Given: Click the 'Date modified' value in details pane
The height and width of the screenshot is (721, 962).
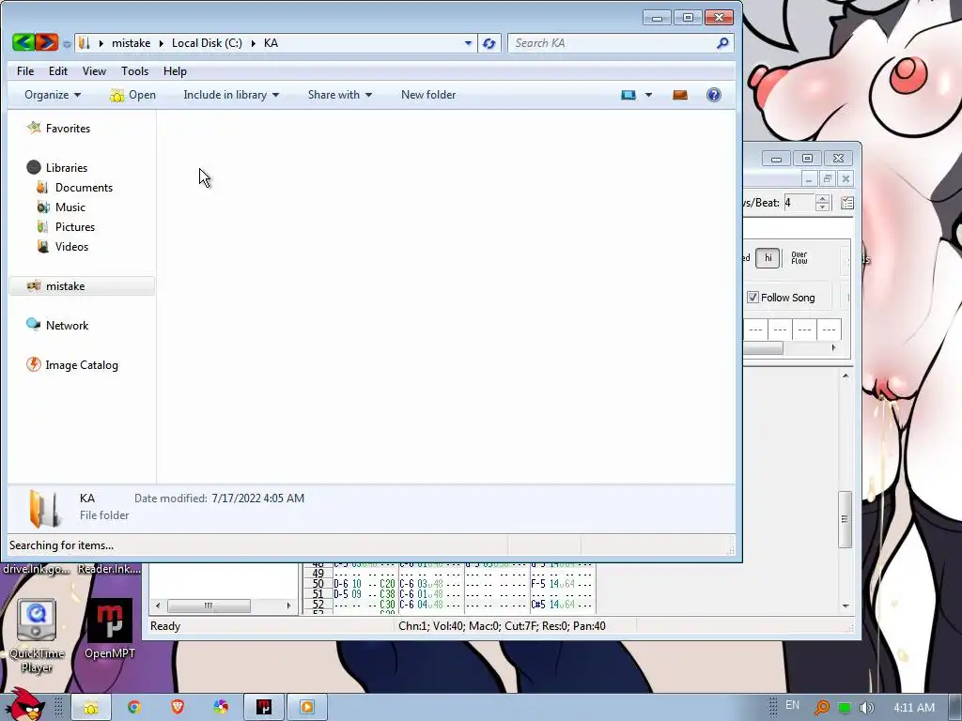Looking at the screenshot, I should (257, 499).
